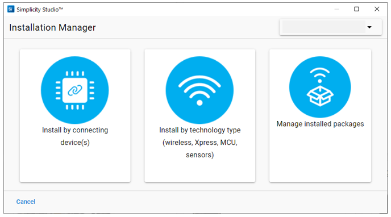Open "Manage installed packages" label
391x217 pixels.
point(320,124)
